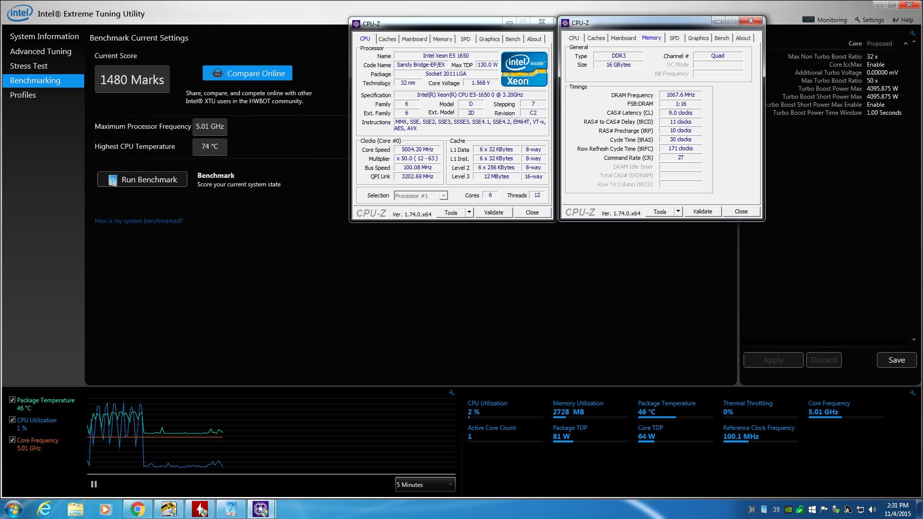923x519 pixels.
Task: Click Validate in left CPU-Z window
Action: pyautogui.click(x=494, y=212)
